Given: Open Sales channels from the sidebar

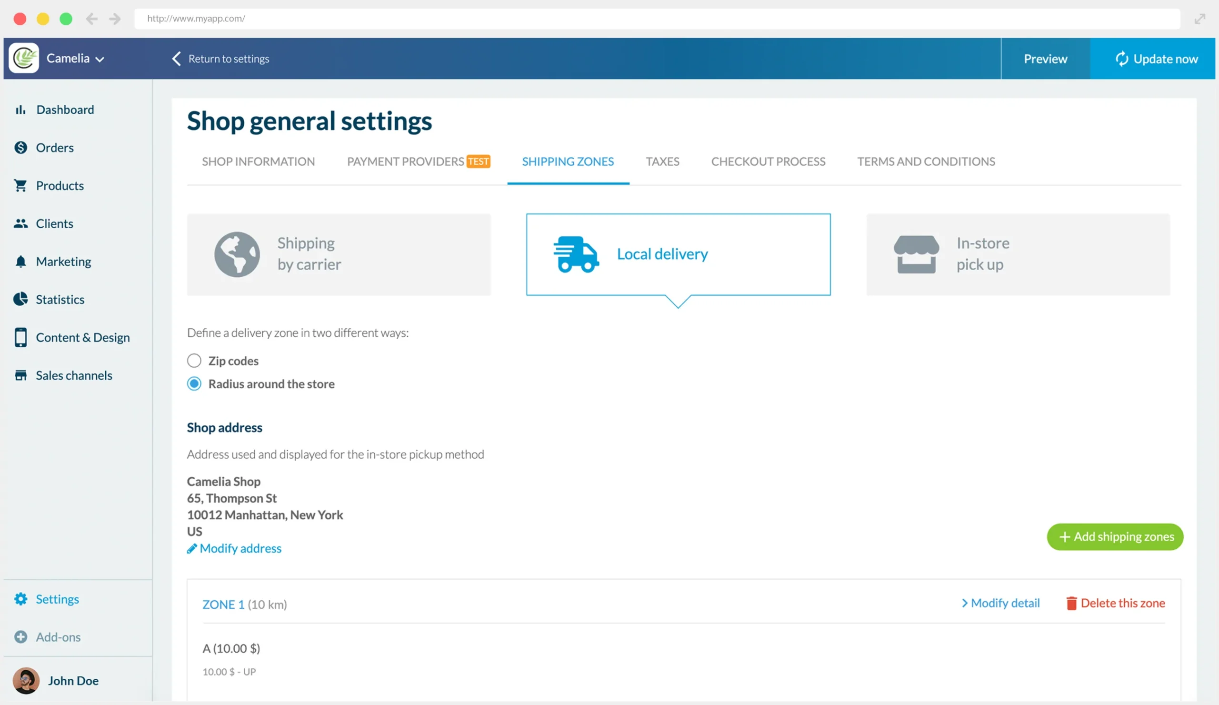Looking at the screenshot, I should (74, 375).
